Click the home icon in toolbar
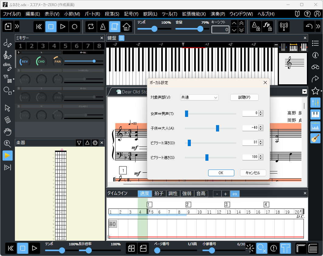 point(126,26)
